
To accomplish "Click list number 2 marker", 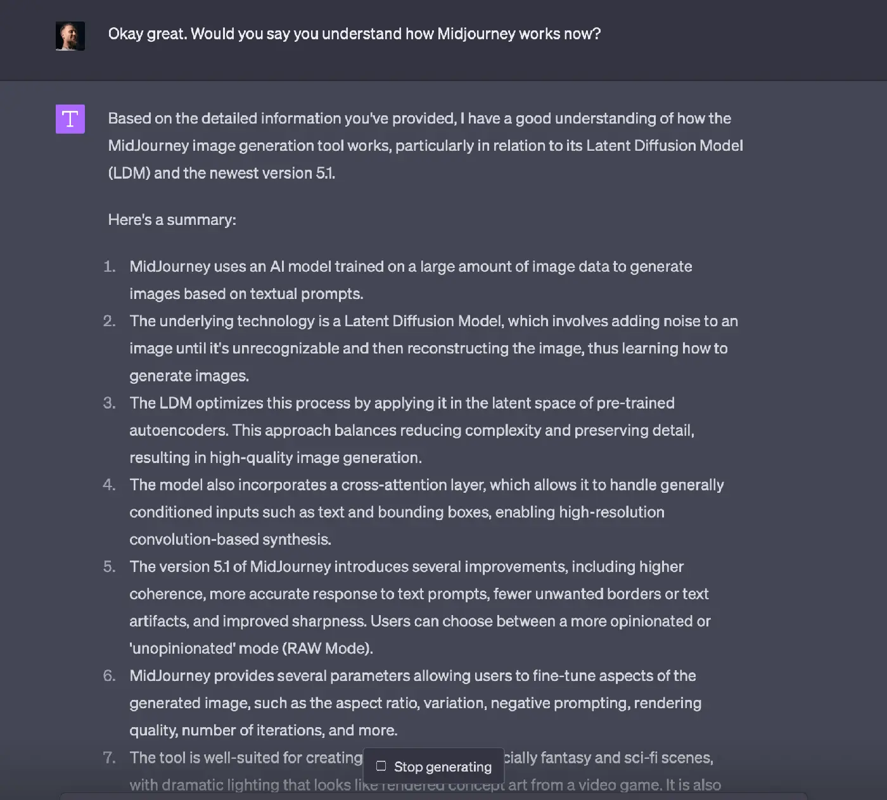I will point(110,321).
